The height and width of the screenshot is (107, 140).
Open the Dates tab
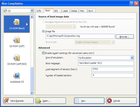74,11
